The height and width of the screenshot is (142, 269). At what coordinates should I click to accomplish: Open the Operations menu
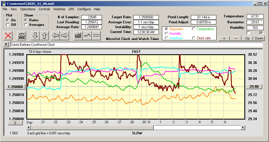point(28,9)
